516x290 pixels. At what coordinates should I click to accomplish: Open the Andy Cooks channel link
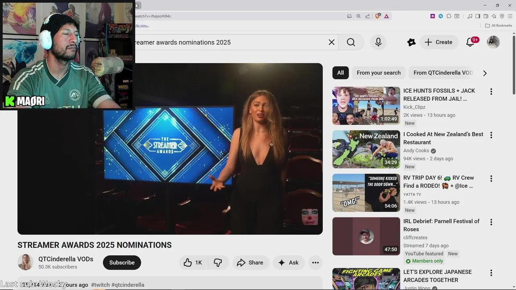coord(416,151)
